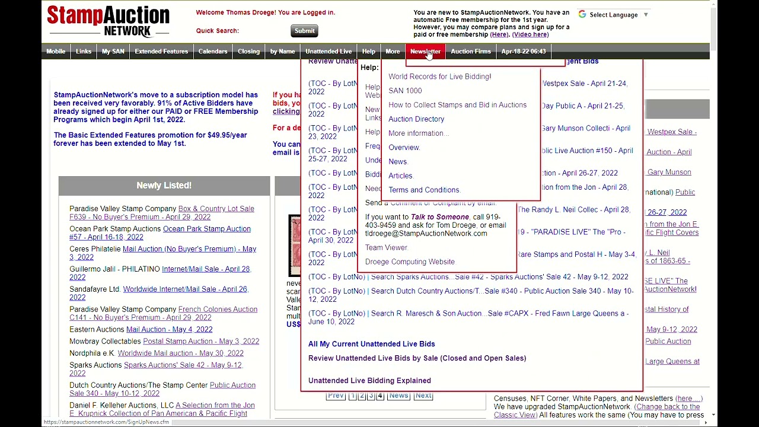The width and height of the screenshot is (759, 427).
Task: Select More information... entry
Action: 419,133
